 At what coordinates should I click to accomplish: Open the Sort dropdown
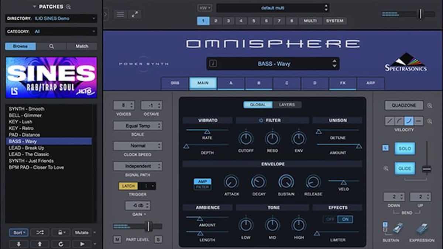18,232
